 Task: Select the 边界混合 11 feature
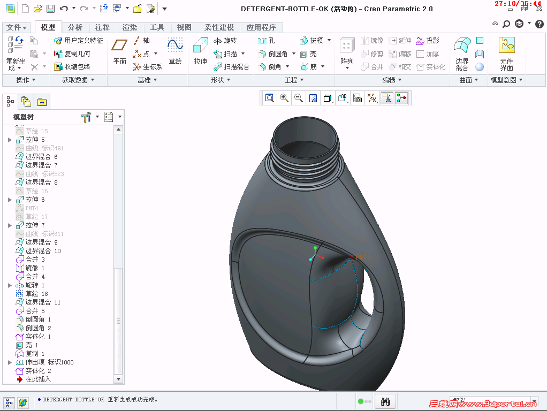pyautogui.click(x=39, y=302)
